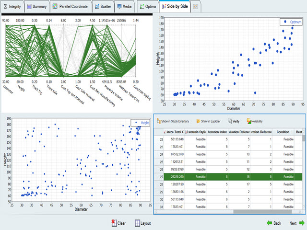Viewport: 307px width, 230px height.
Task: Go Back with the green left arrow
Action: pos(270,223)
